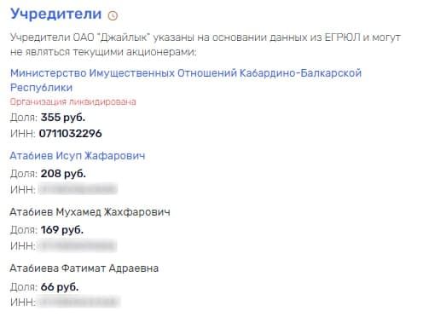Click the ИНН label under the Ministry entry

point(23,133)
